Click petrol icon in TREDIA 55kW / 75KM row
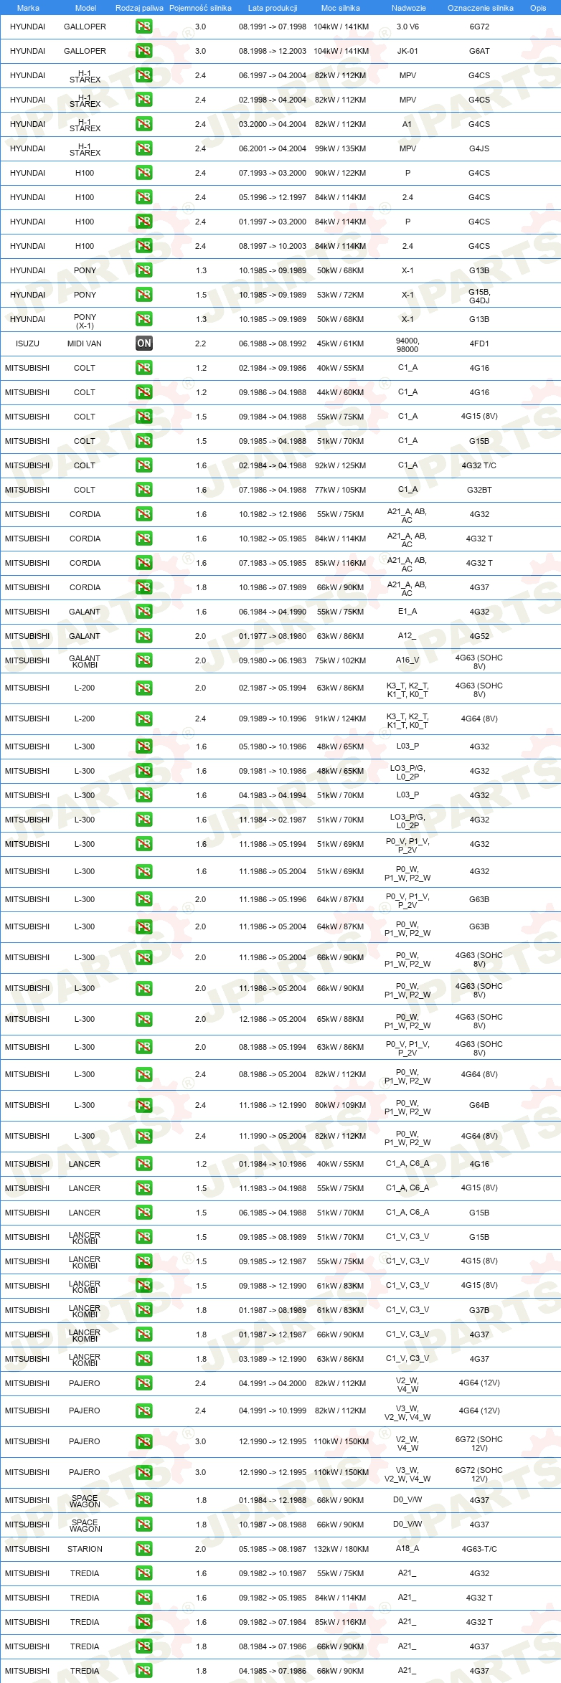 [x=144, y=1573]
